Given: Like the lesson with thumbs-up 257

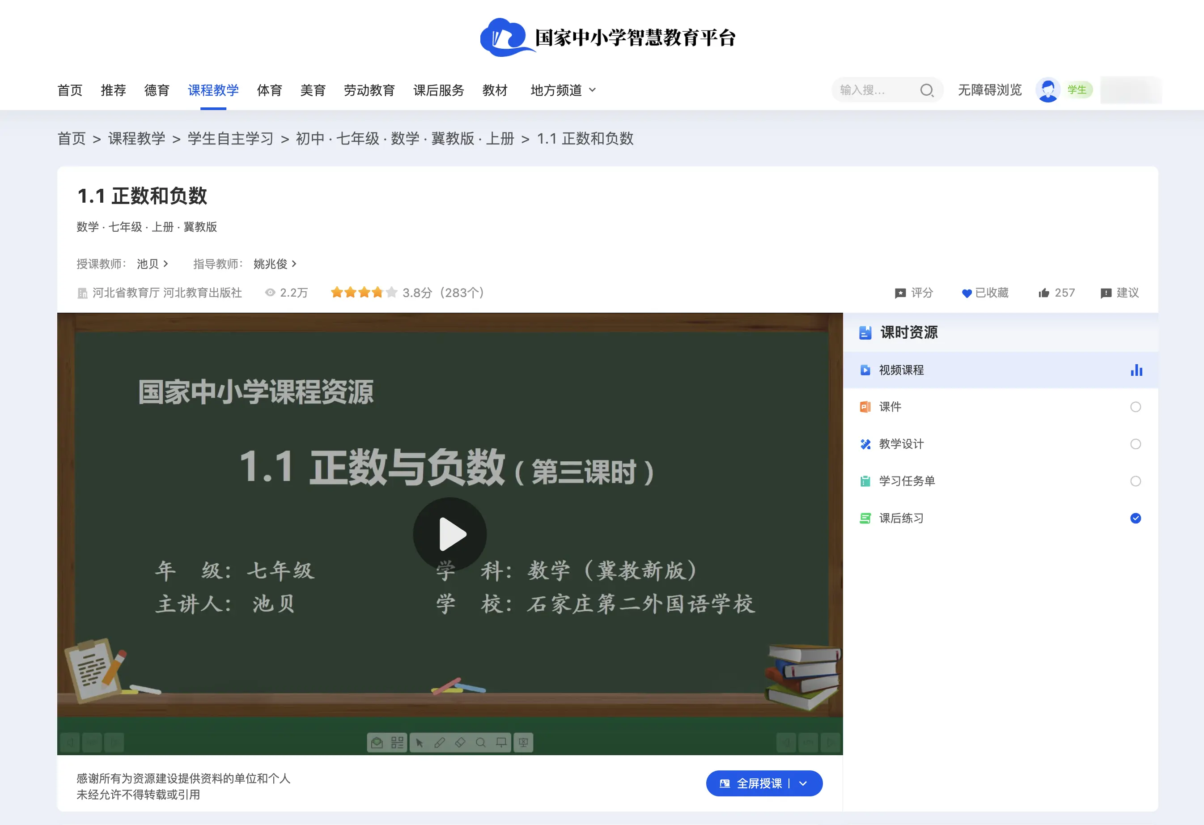Looking at the screenshot, I should pyautogui.click(x=1056, y=293).
